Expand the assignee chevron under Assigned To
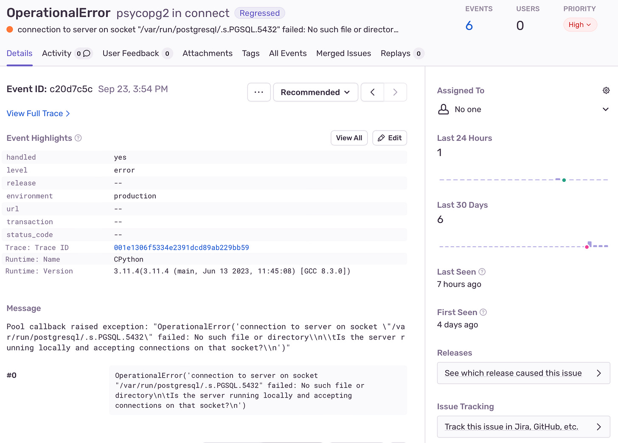 click(x=606, y=109)
